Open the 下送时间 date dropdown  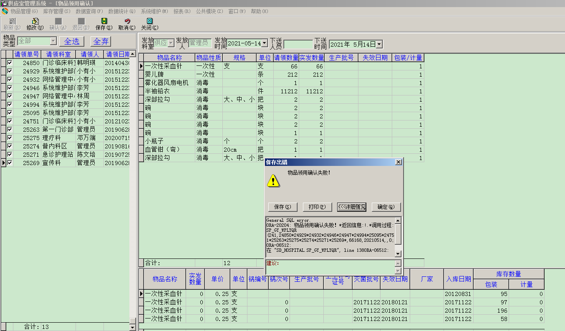click(379, 44)
